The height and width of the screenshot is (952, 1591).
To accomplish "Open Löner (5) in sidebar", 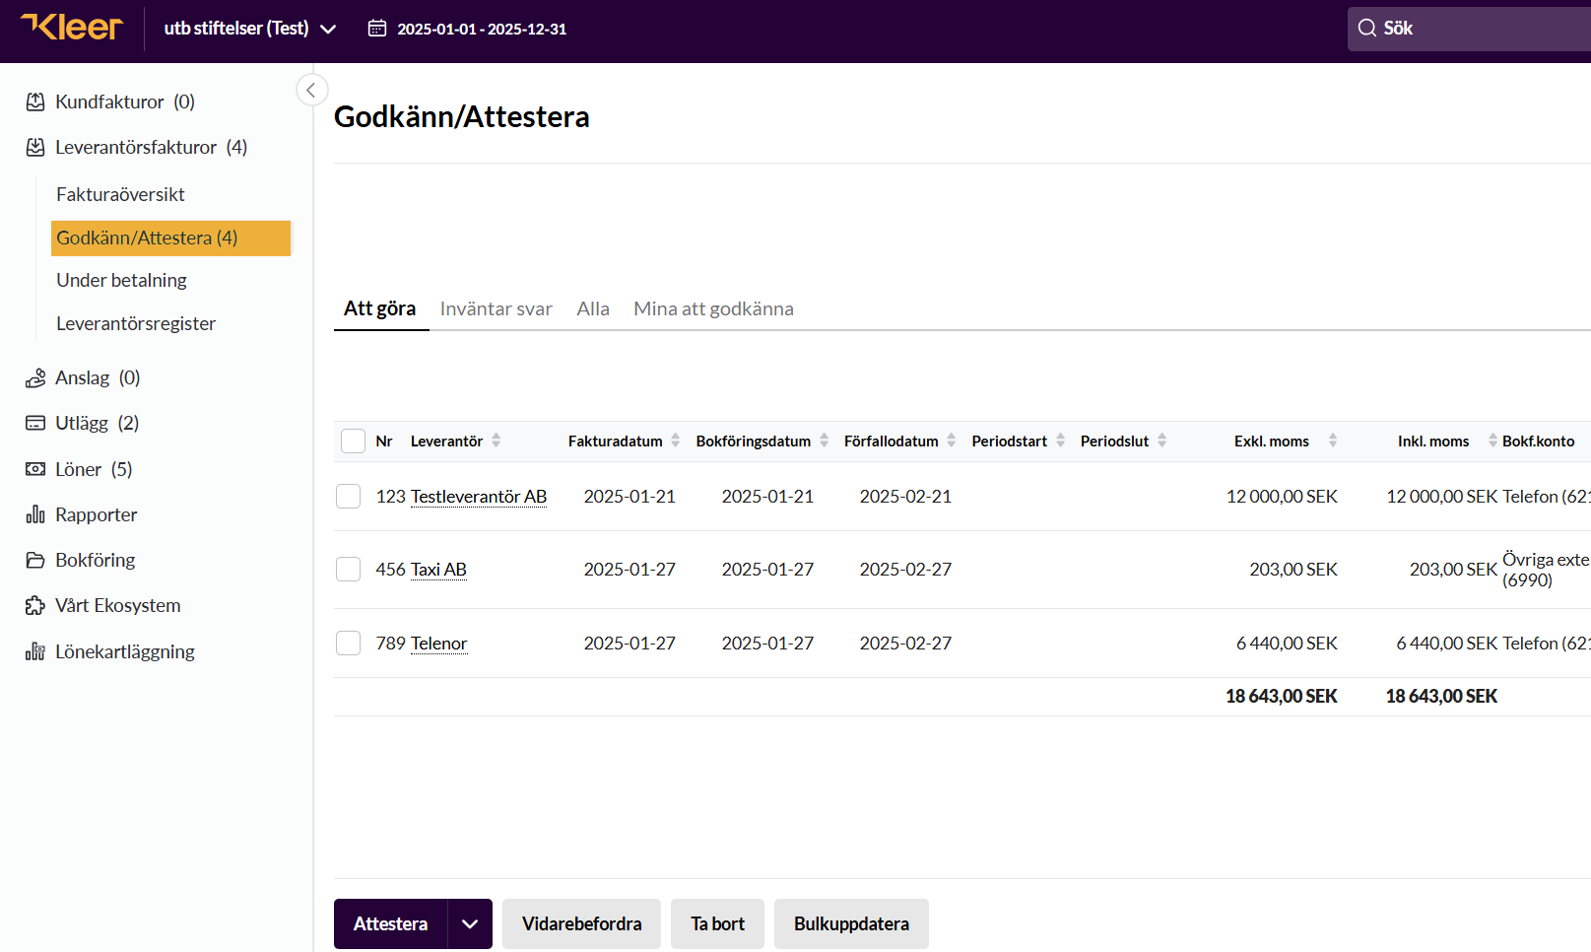I will [94, 469].
